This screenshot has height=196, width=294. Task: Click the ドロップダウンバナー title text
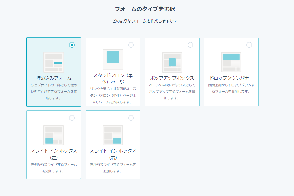coord(231,78)
